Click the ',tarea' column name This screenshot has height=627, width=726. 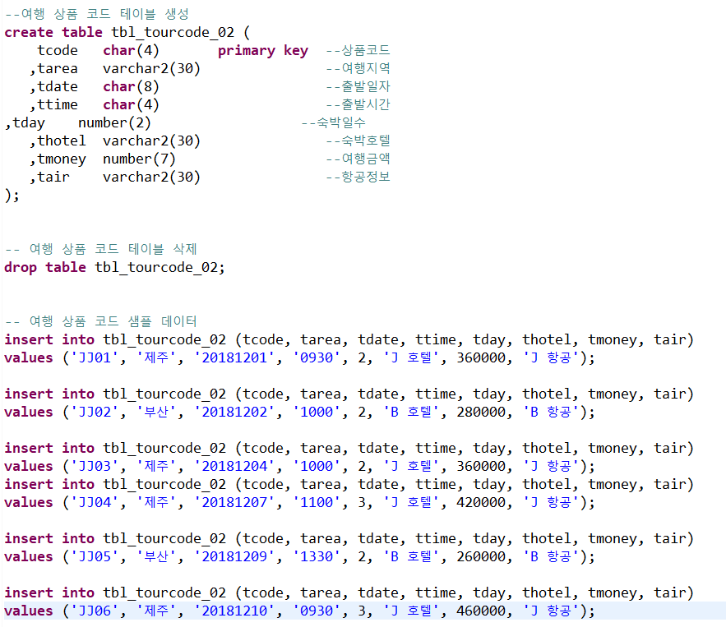53,68
